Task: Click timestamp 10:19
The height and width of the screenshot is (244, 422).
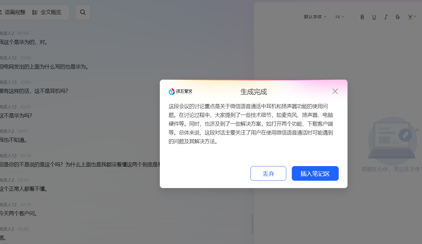Action: click(25, 205)
